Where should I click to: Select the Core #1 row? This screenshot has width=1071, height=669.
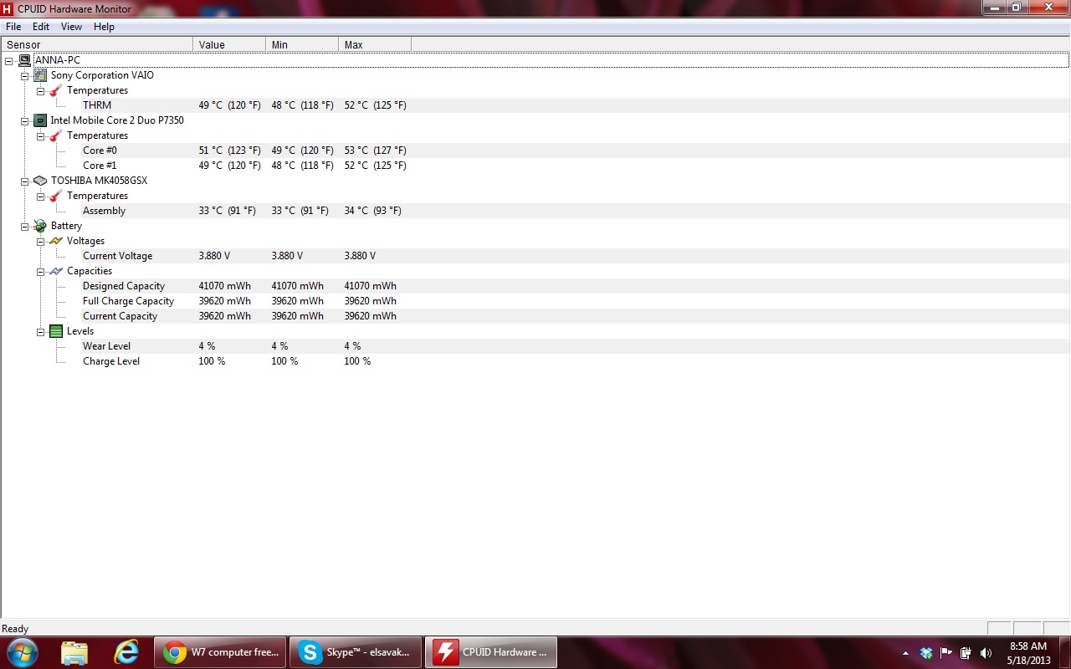tap(535, 166)
